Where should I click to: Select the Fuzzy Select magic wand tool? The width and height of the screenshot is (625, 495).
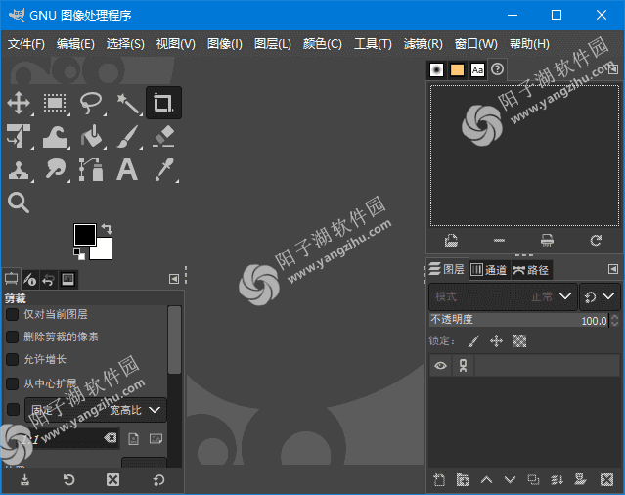coord(127,103)
